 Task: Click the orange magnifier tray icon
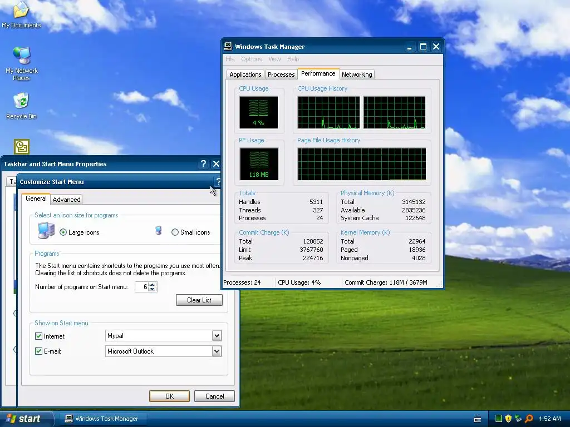click(529, 419)
